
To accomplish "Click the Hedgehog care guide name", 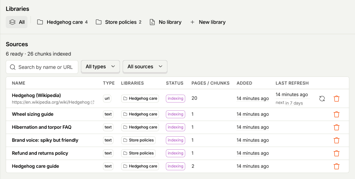I will pos(36,166).
